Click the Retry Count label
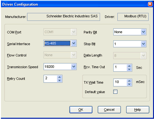 click(x=16, y=79)
